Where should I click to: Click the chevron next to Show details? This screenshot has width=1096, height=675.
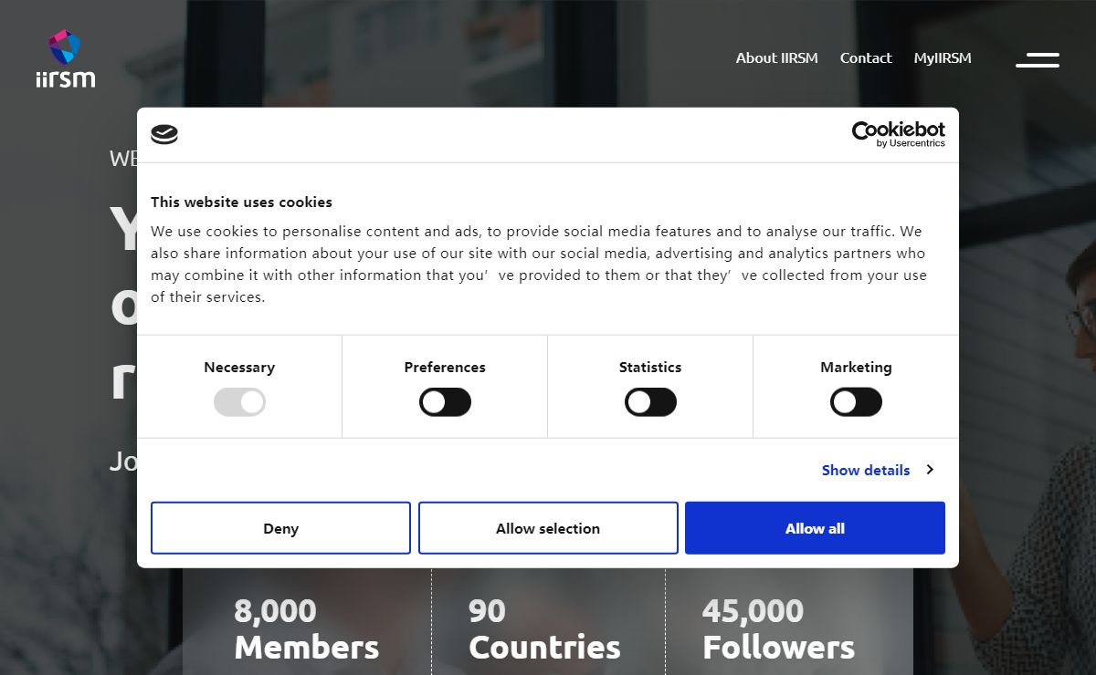coord(930,470)
